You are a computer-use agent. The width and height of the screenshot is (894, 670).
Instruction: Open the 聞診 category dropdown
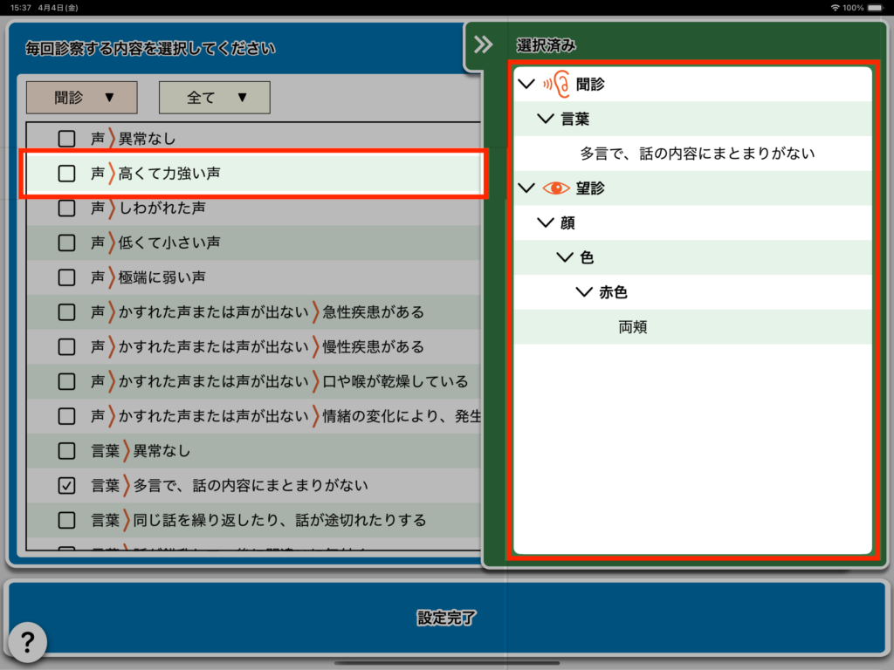[x=81, y=98]
